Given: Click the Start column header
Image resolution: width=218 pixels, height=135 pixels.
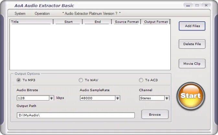Looking at the screenshot, I should pos(68,22).
